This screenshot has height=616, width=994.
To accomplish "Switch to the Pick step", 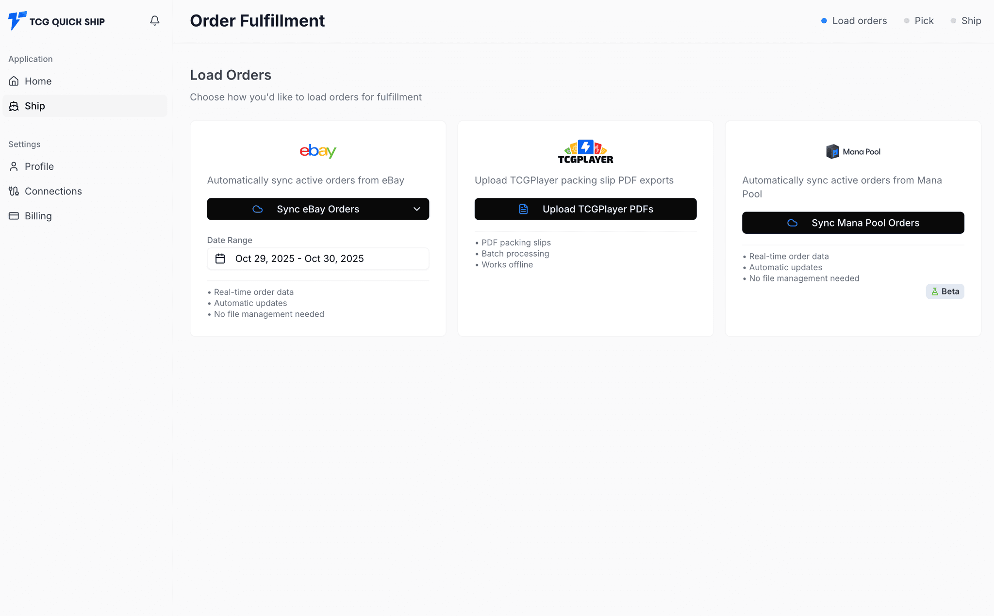I will click(x=919, y=21).
